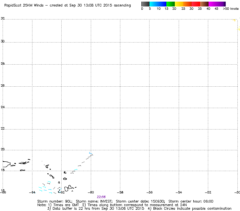240x211 pixels.
Task: Click the red 30-35 knots color band
Action: click(196, 4)
